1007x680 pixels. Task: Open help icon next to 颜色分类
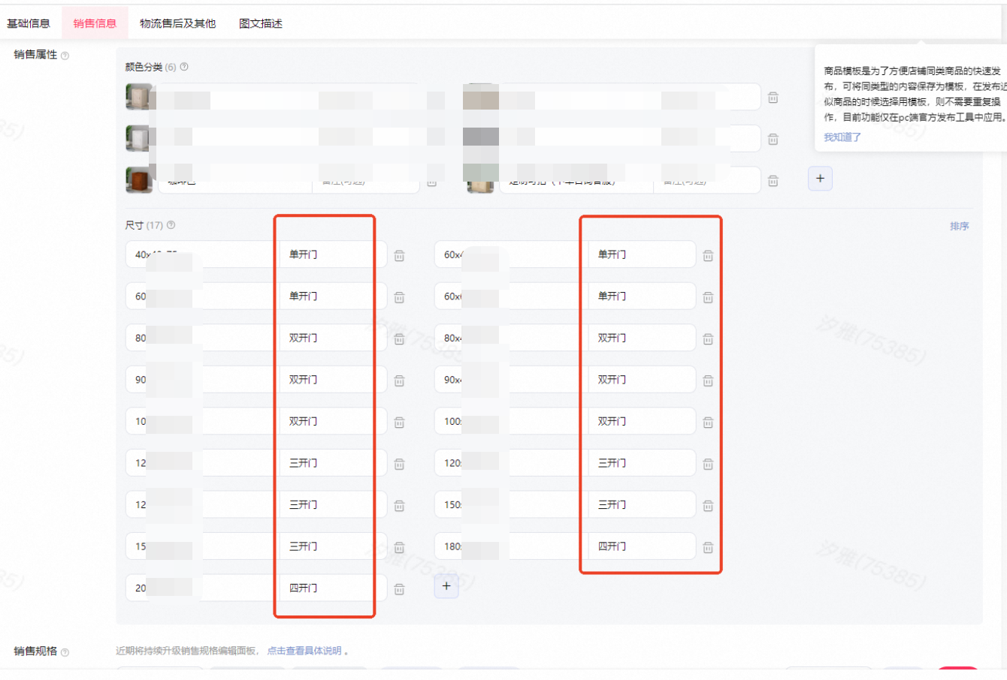tap(184, 67)
